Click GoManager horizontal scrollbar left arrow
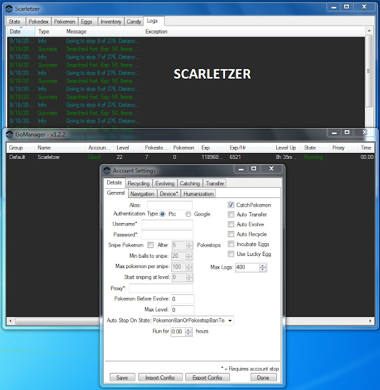Image resolution: width=380 pixels, height=390 pixels. 10,321
